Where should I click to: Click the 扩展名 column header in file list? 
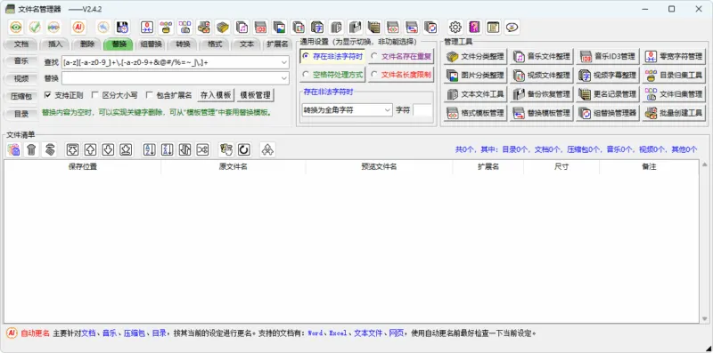point(488,166)
